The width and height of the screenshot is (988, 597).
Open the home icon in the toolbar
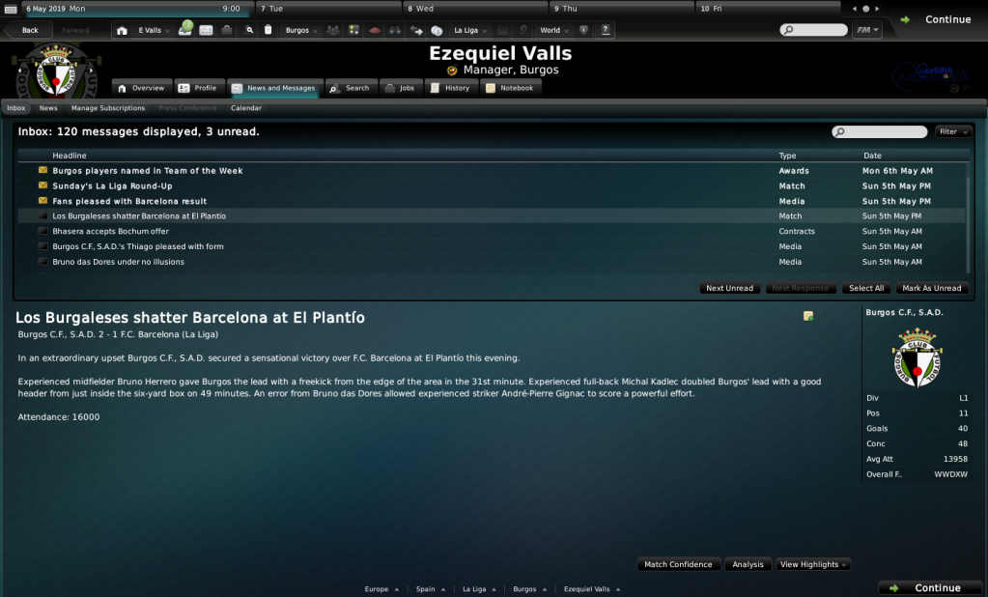[122, 30]
